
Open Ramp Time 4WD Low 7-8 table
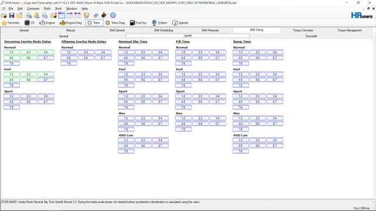pos(240,151)
